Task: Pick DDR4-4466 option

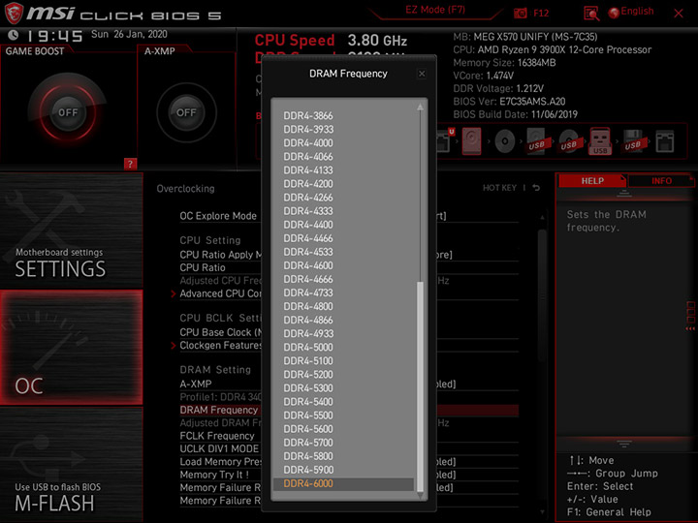Action: pos(308,238)
